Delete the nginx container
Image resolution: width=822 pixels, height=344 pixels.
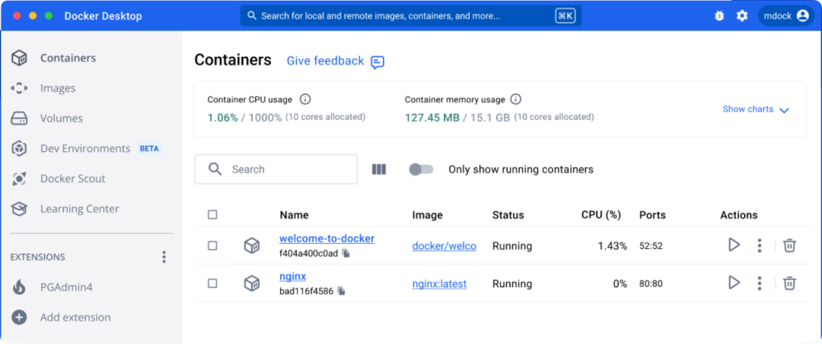[x=789, y=283]
